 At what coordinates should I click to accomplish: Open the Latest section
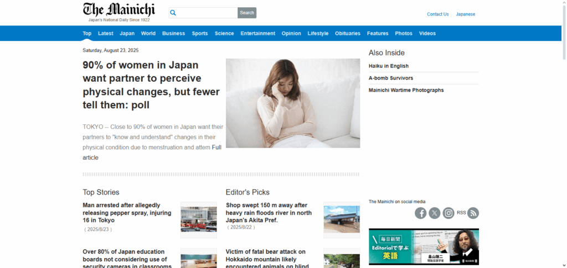106,33
